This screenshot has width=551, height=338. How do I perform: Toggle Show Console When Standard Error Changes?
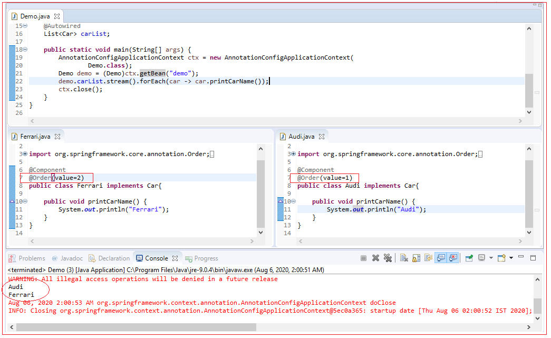453,258
